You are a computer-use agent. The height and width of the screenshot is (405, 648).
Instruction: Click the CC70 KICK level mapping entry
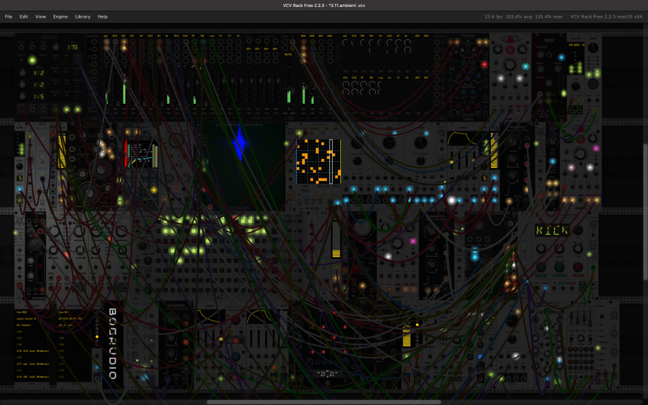click(x=33, y=351)
